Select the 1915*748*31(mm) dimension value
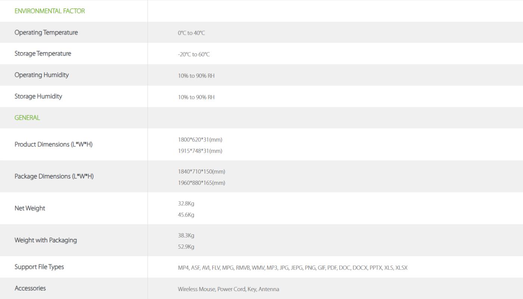Viewport: 523px width, 299px height. pyautogui.click(x=200, y=151)
